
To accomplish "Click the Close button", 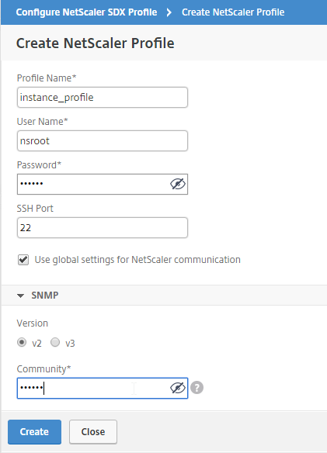I will click(93, 431).
